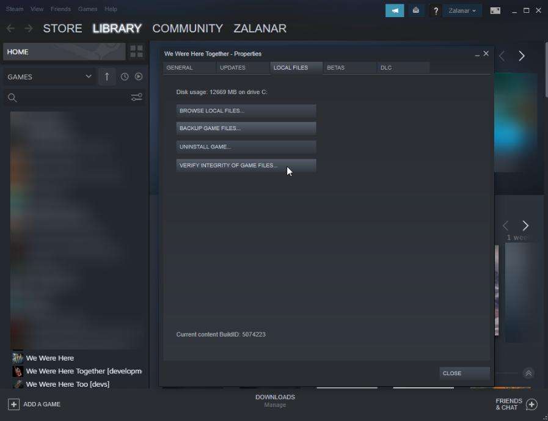Click VERIFY INTEGRITY OF GAME FILES button
This screenshot has width=548, height=421.
coord(246,166)
